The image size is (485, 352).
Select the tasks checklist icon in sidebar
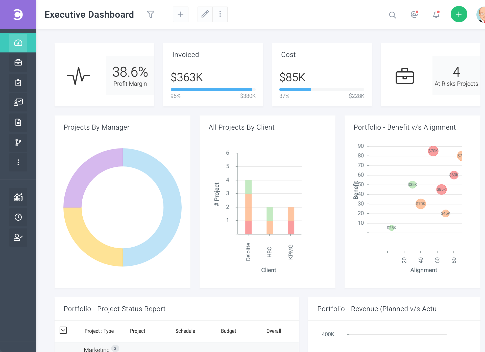click(18, 82)
